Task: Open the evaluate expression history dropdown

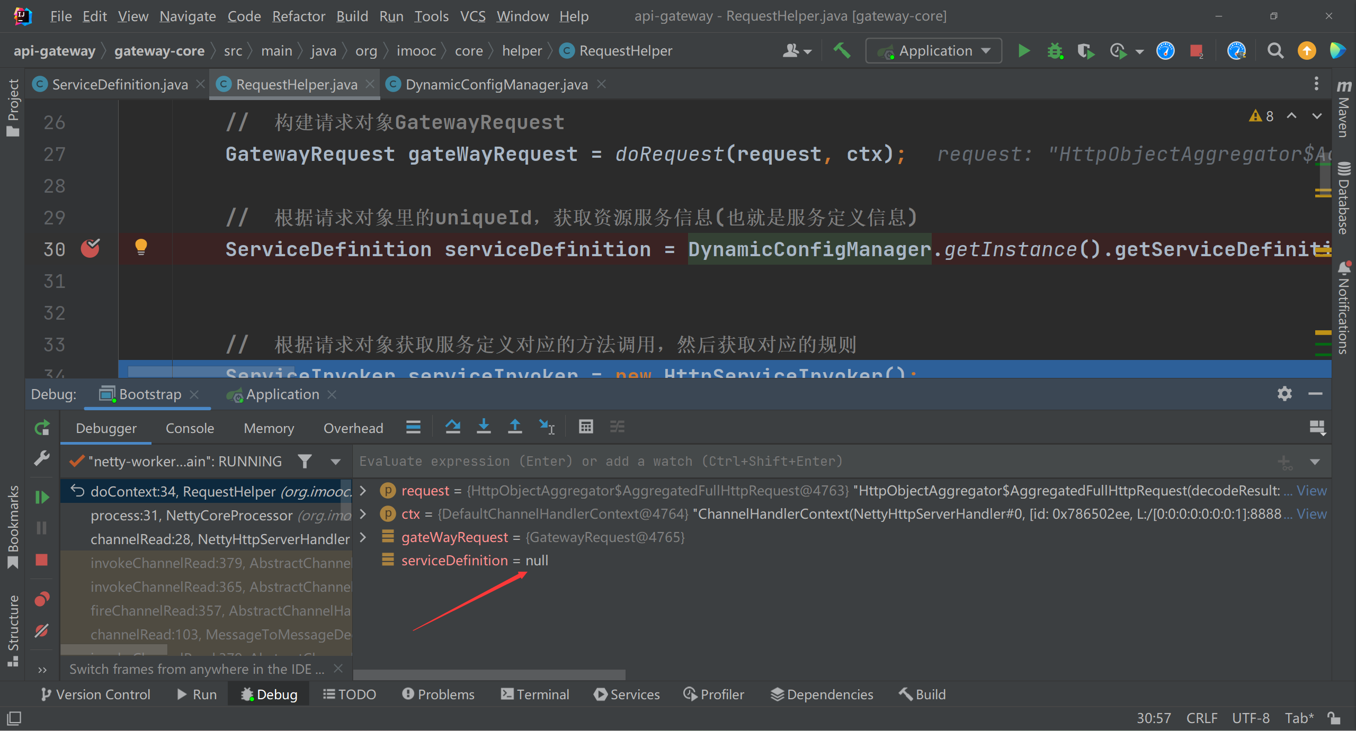Action: 1314,462
